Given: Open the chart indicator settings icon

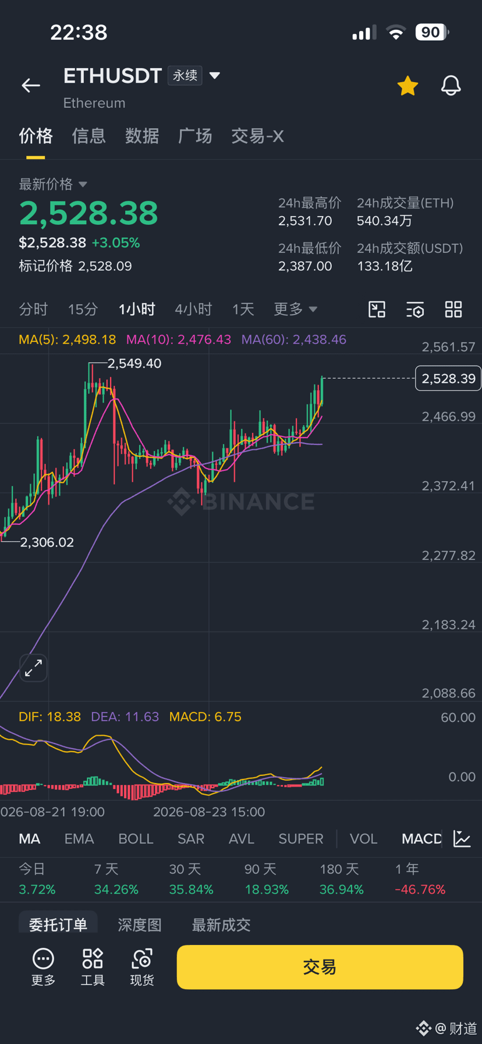Looking at the screenshot, I should (415, 309).
